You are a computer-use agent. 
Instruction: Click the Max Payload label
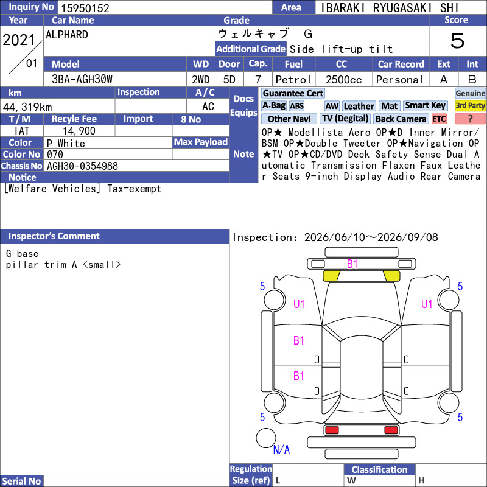coord(201,142)
